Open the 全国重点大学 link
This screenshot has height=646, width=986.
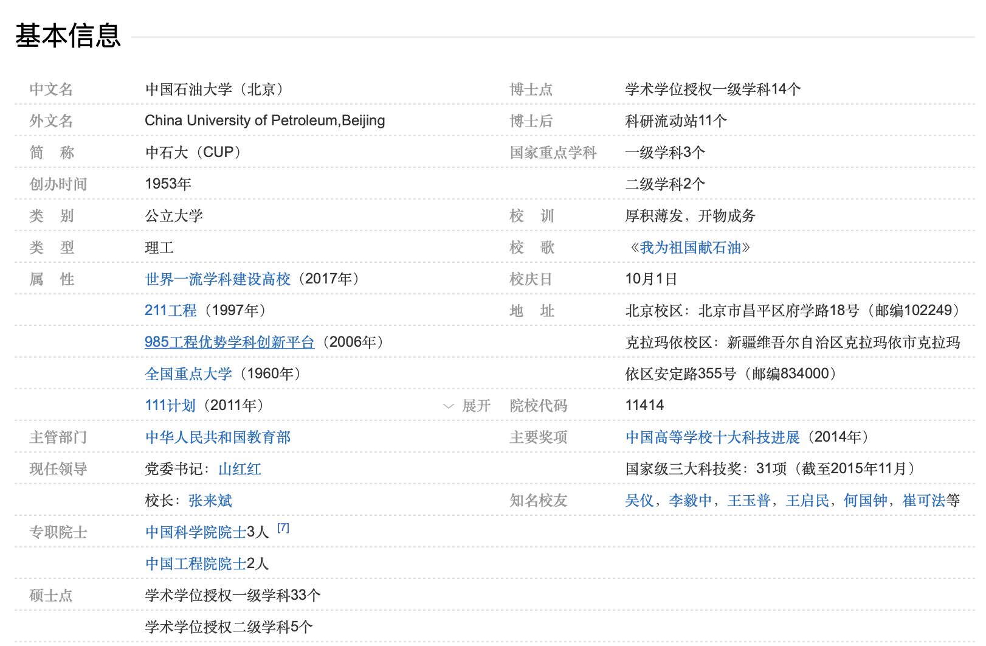(x=188, y=374)
